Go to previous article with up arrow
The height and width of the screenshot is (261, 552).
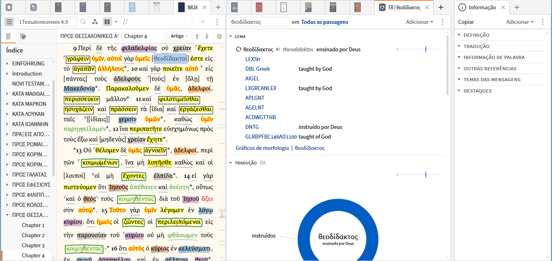(197, 36)
